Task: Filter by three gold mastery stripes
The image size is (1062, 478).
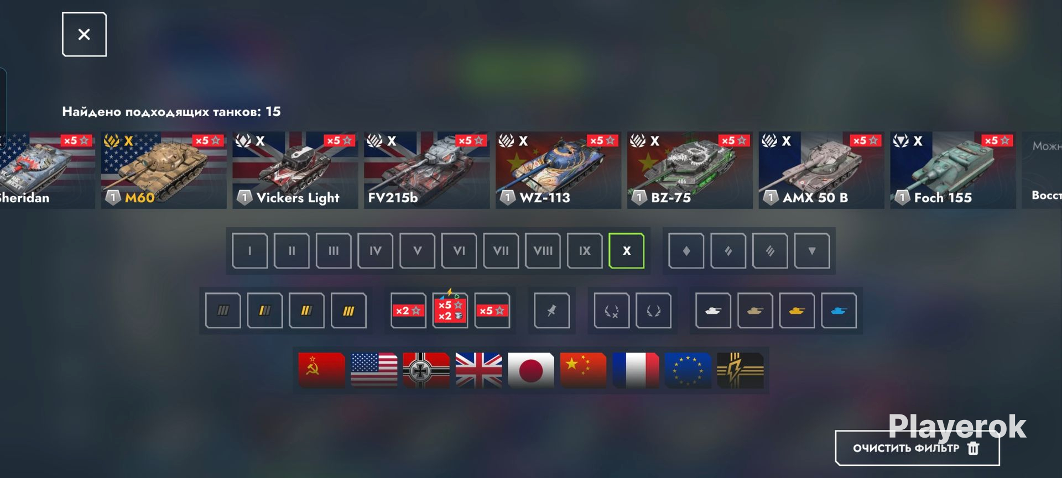Action: click(348, 311)
